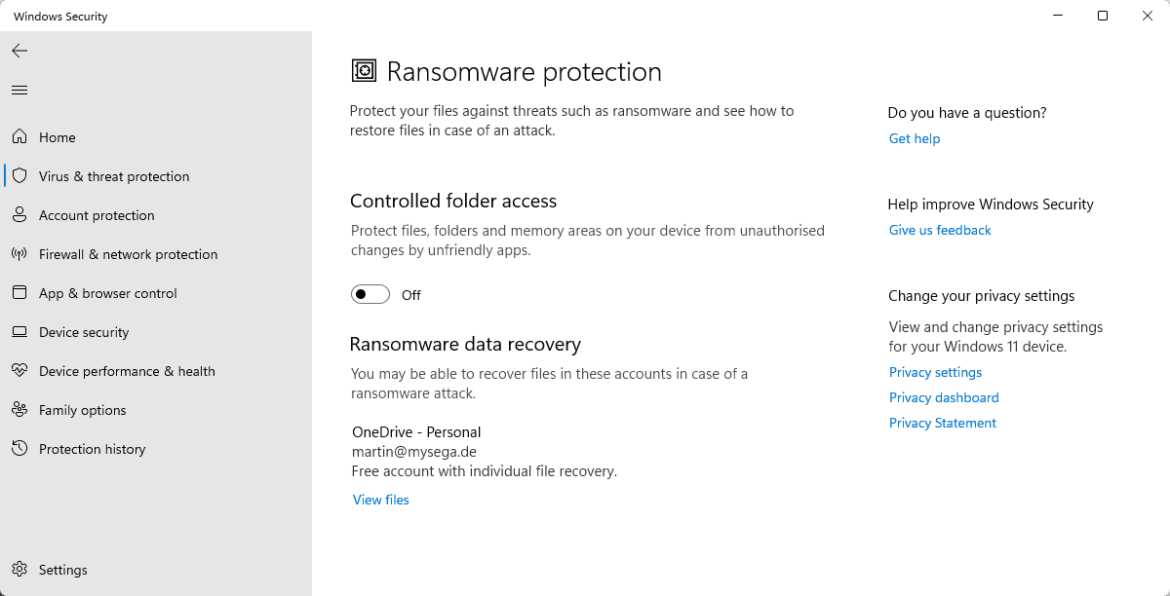Click the back arrow icon
Screen dimensions: 1170x596
coord(19,51)
